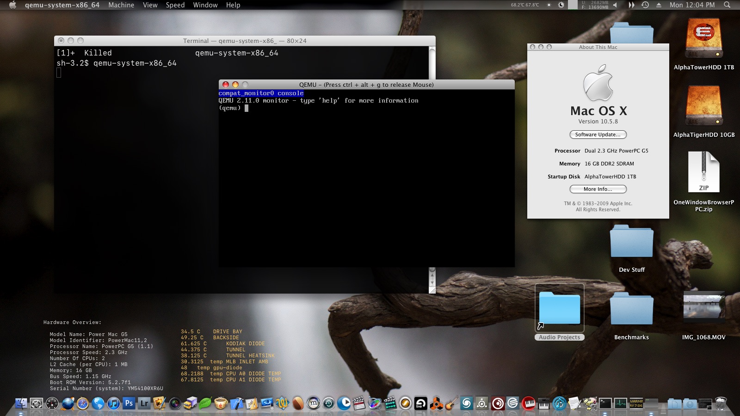740x416 pixels.
Task: Click the Downloads folder stack in Dock
Action: (690, 404)
